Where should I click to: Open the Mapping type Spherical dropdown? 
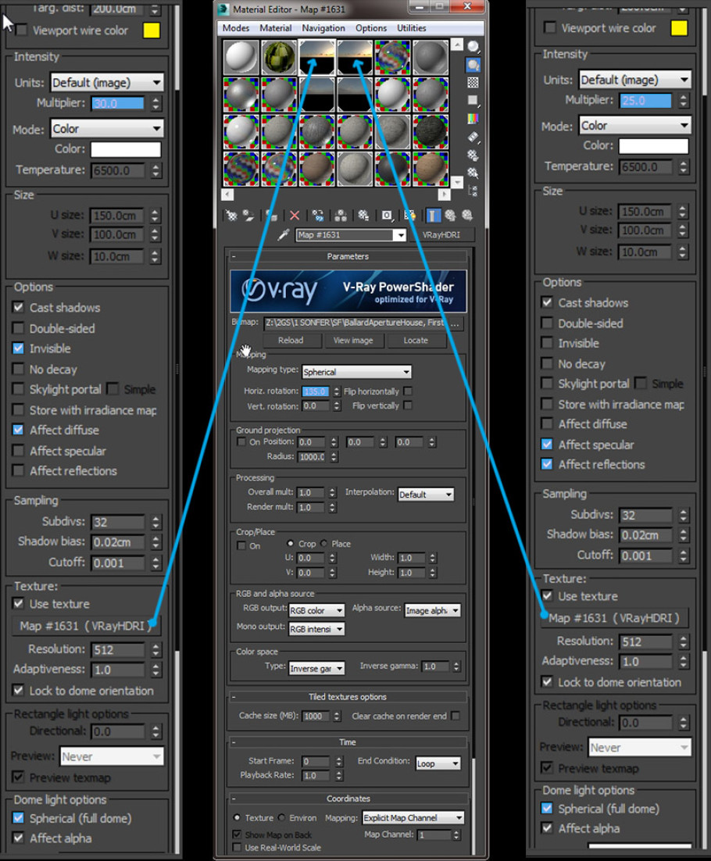click(x=356, y=373)
